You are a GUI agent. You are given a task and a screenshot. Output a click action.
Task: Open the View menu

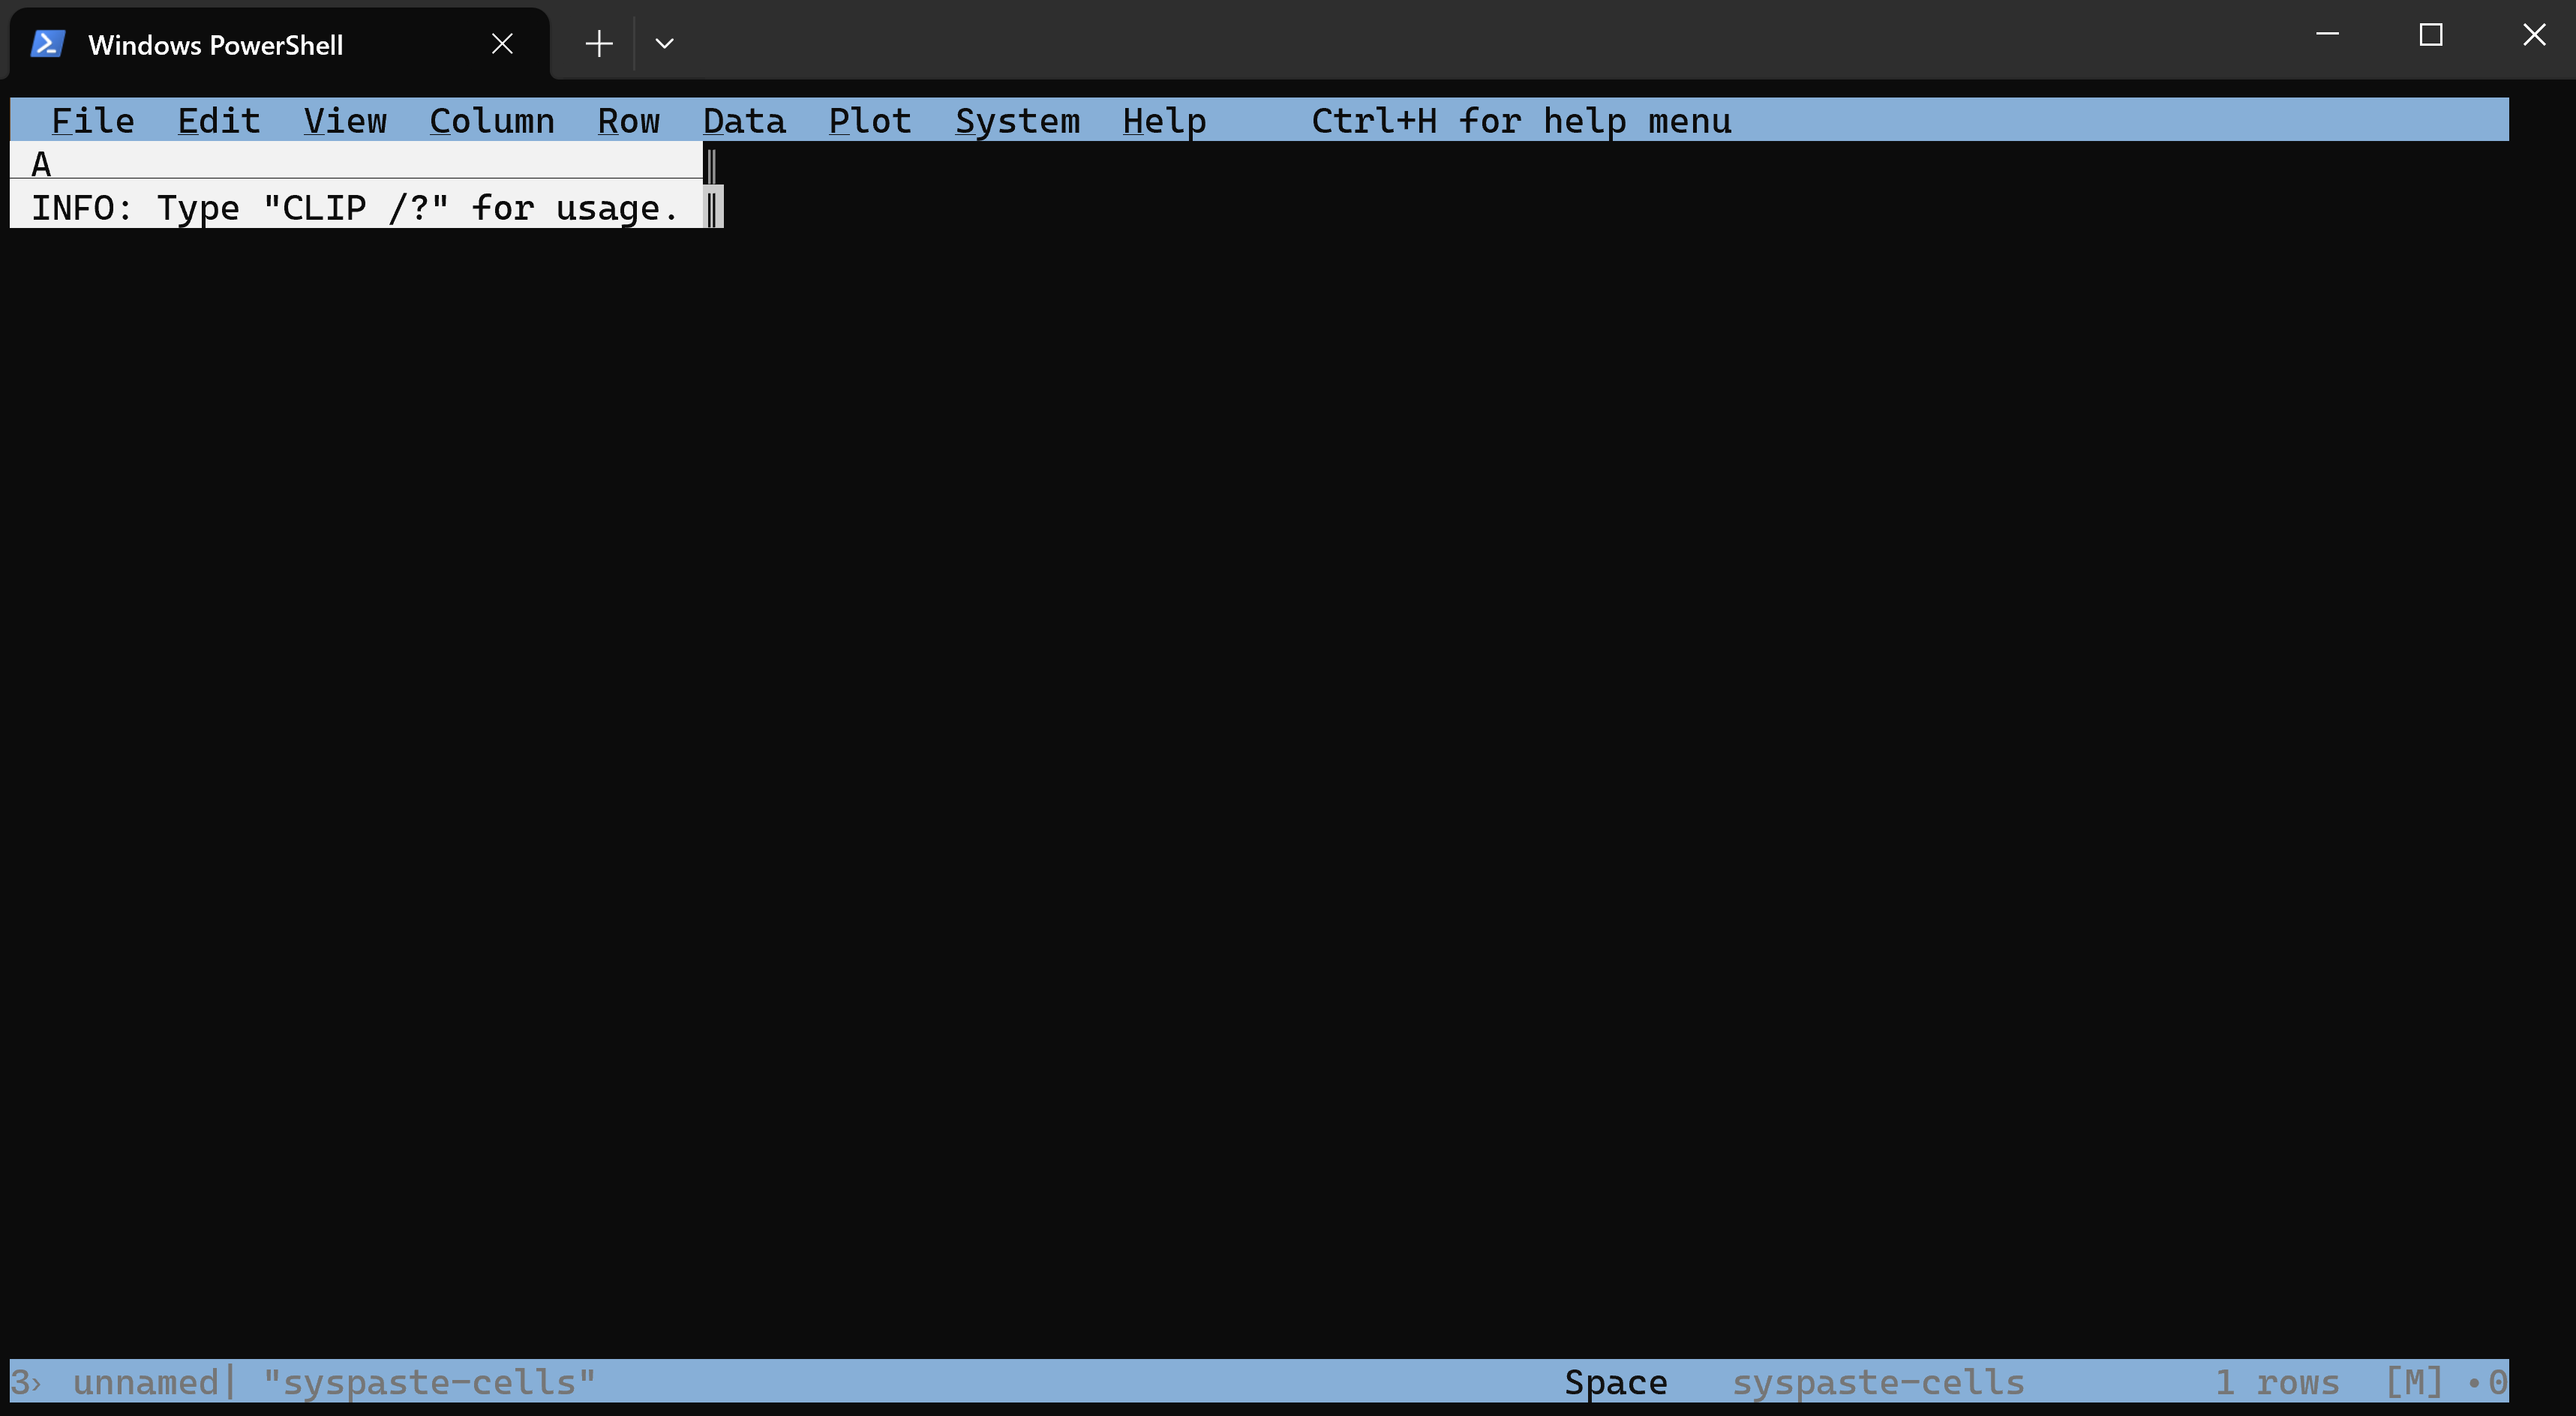[x=345, y=120]
